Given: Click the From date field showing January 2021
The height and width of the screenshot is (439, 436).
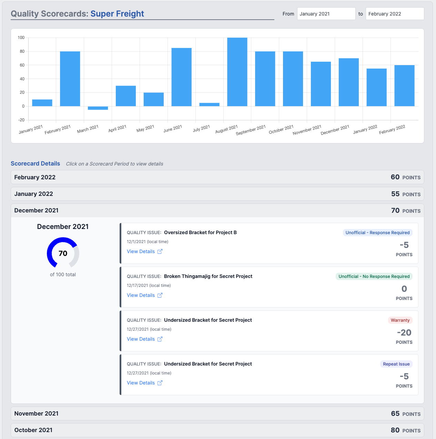Looking at the screenshot, I should (326, 14).
